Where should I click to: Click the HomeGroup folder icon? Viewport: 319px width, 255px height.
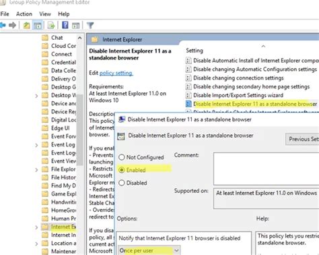click(x=45, y=210)
